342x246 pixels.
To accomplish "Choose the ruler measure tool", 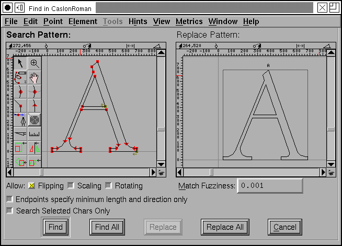I will tap(35, 135).
